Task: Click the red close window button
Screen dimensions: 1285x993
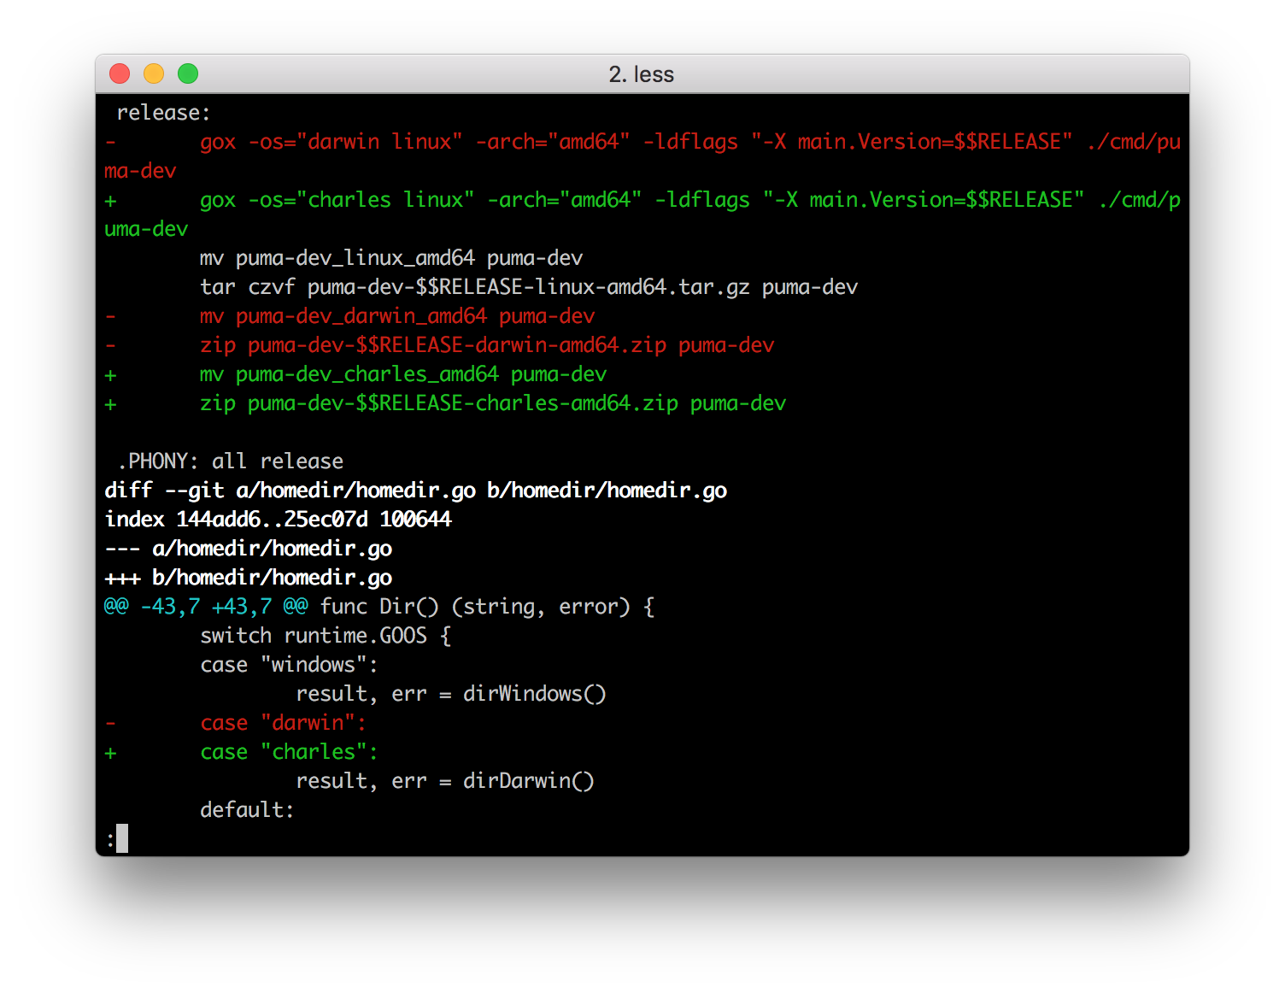Action: (120, 74)
